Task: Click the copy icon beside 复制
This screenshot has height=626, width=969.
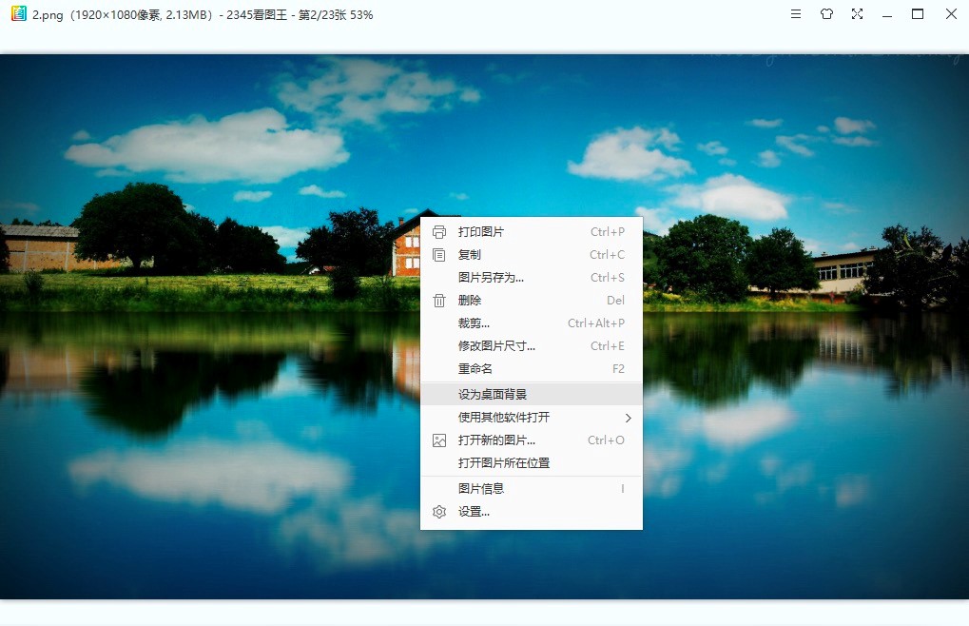Action: (x=438, y=255)
